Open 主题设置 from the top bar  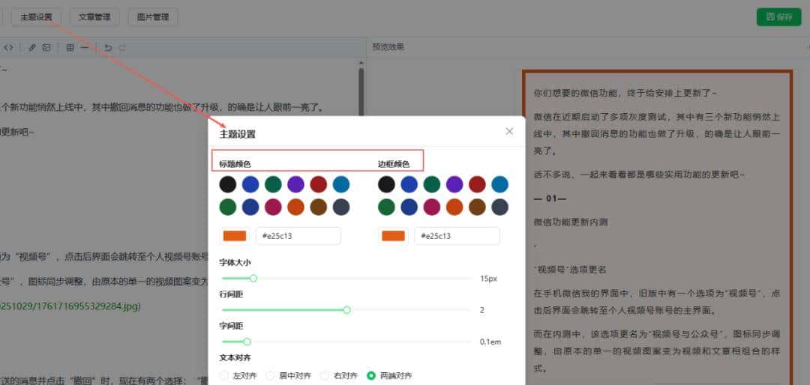[36, 17]
